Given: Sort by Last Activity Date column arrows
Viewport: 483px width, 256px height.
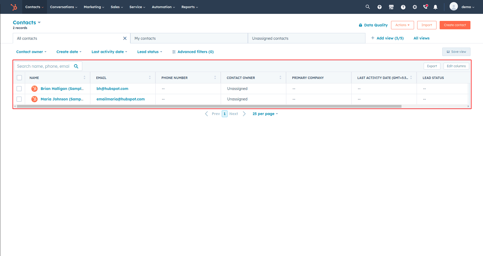Looking at the screenshot, I should click(x=411, y=78).
